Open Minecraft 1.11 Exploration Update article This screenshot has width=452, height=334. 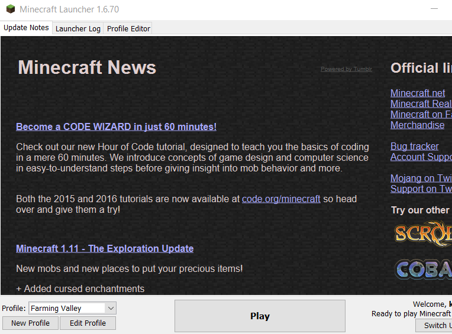[x=105, y=248]
